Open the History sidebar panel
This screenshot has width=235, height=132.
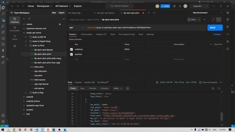pos(15,37)
